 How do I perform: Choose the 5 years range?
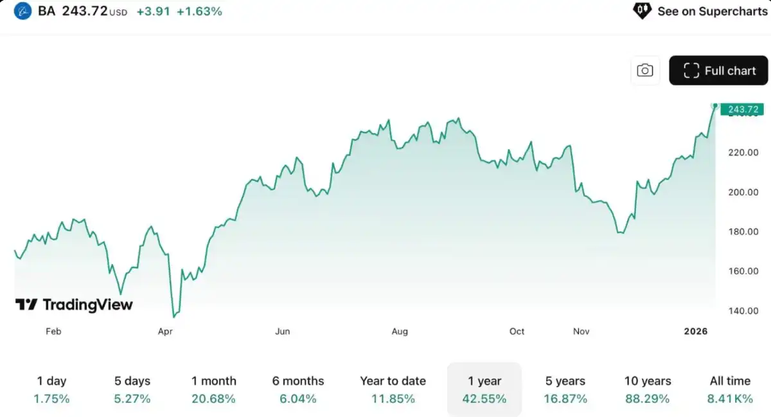tap(565, 389)
